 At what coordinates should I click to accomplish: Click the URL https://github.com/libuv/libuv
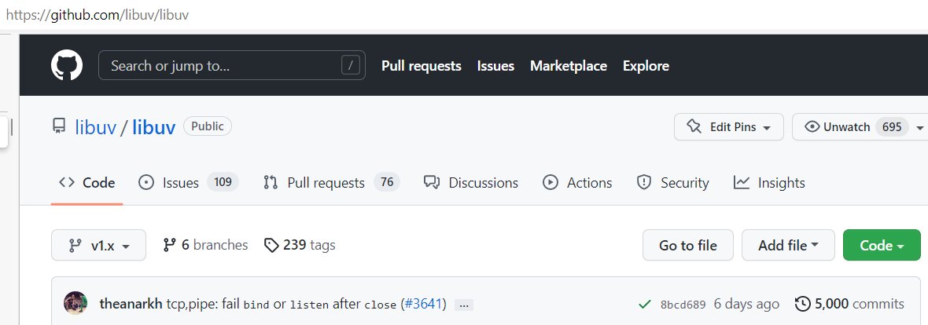pyautogui.click(x=97, y=15)
